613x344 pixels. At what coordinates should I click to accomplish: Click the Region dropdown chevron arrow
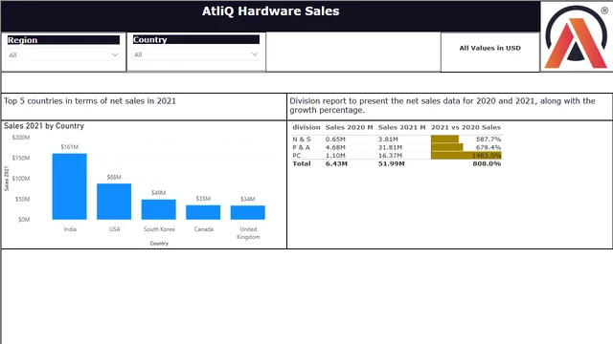coord(115,55)
